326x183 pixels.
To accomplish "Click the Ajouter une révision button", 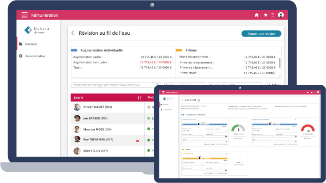I will pos(262,34).
